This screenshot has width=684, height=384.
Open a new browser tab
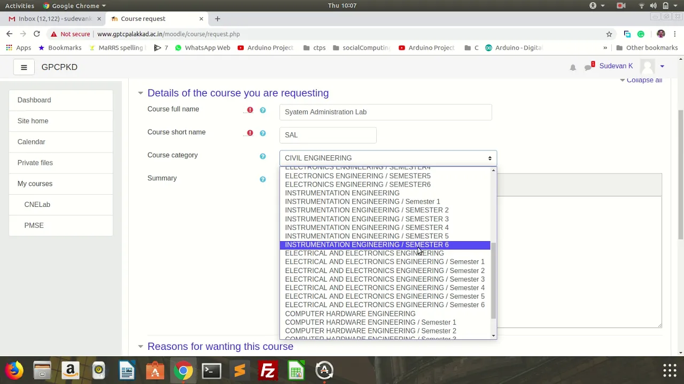click(217, 19)
